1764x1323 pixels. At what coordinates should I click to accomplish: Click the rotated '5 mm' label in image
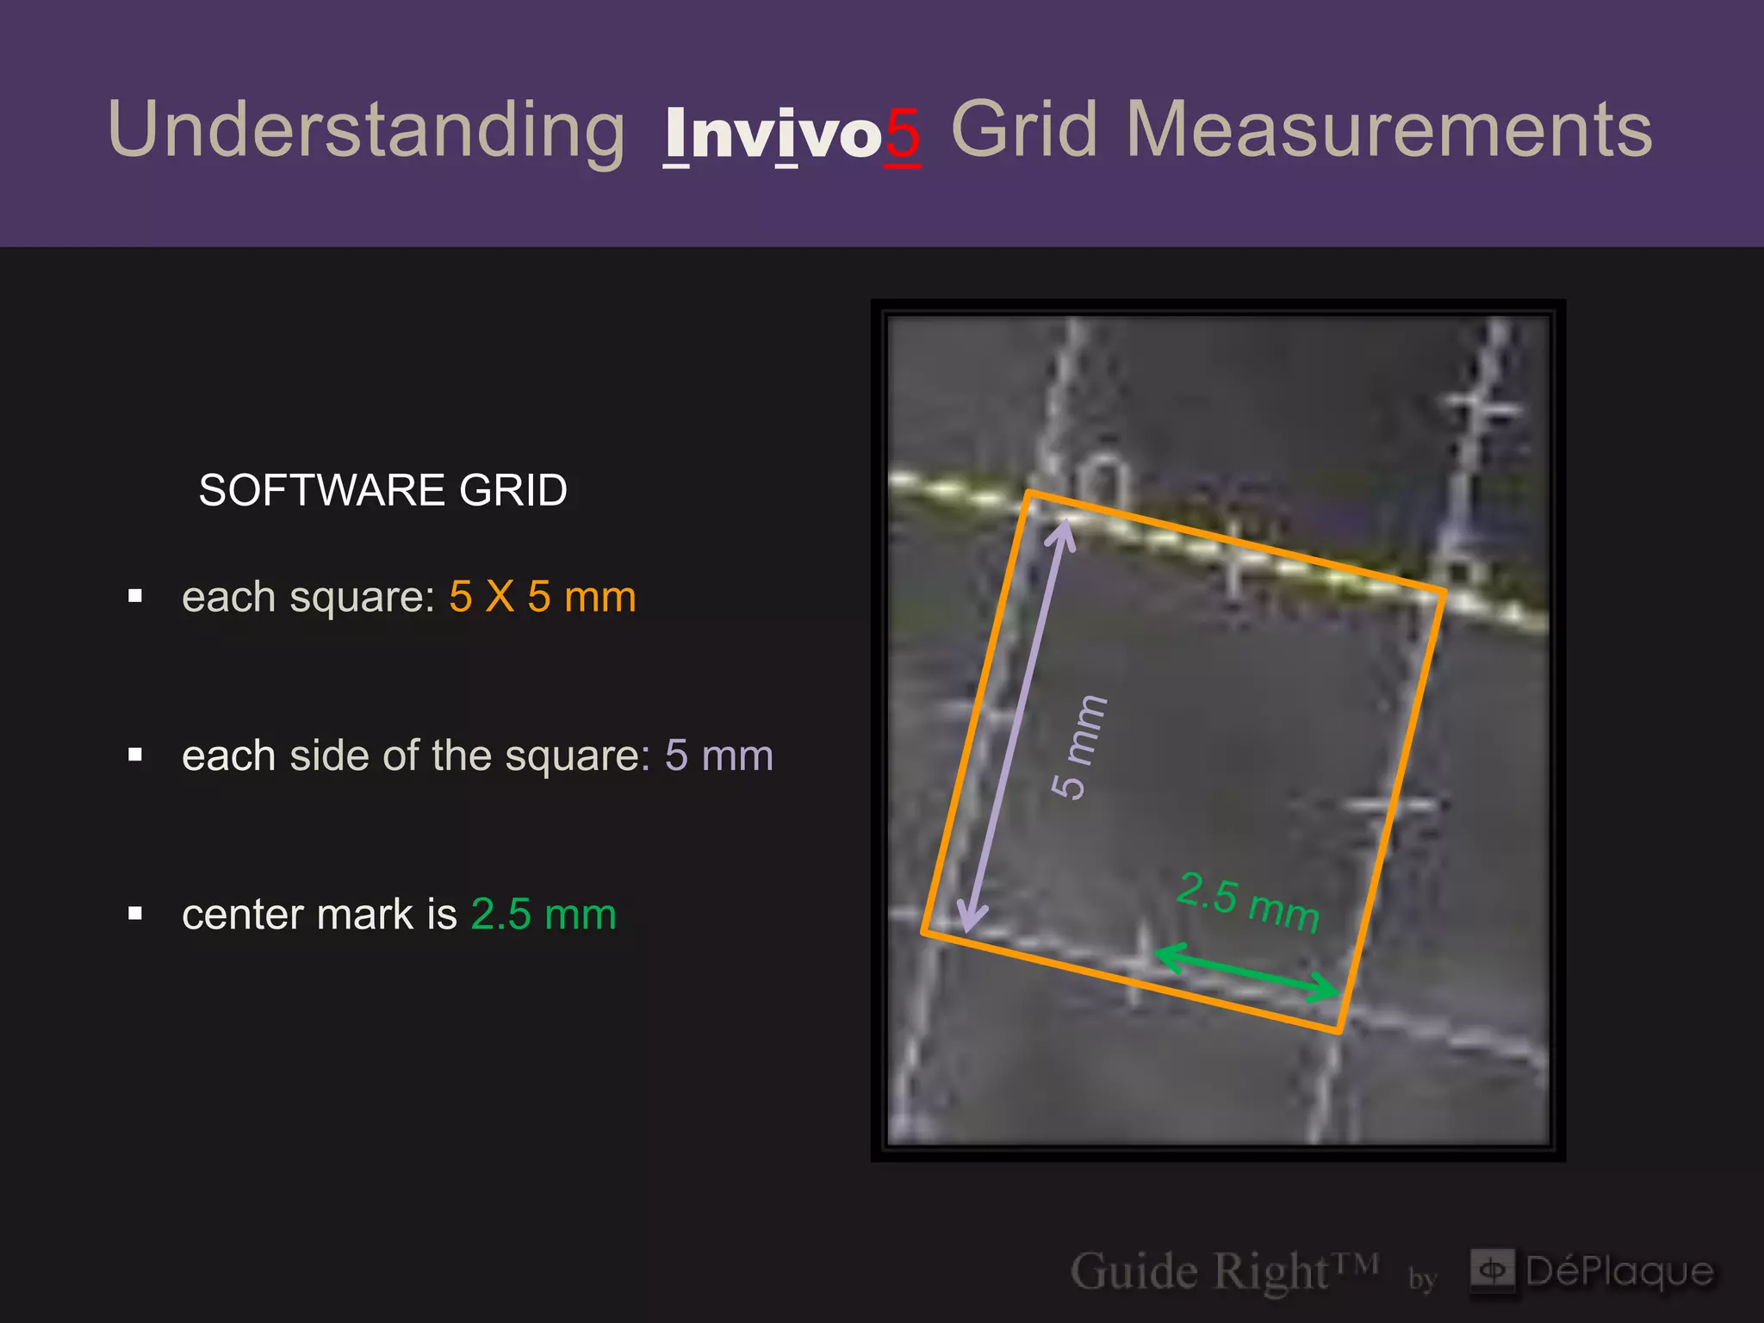(1078, 747)
